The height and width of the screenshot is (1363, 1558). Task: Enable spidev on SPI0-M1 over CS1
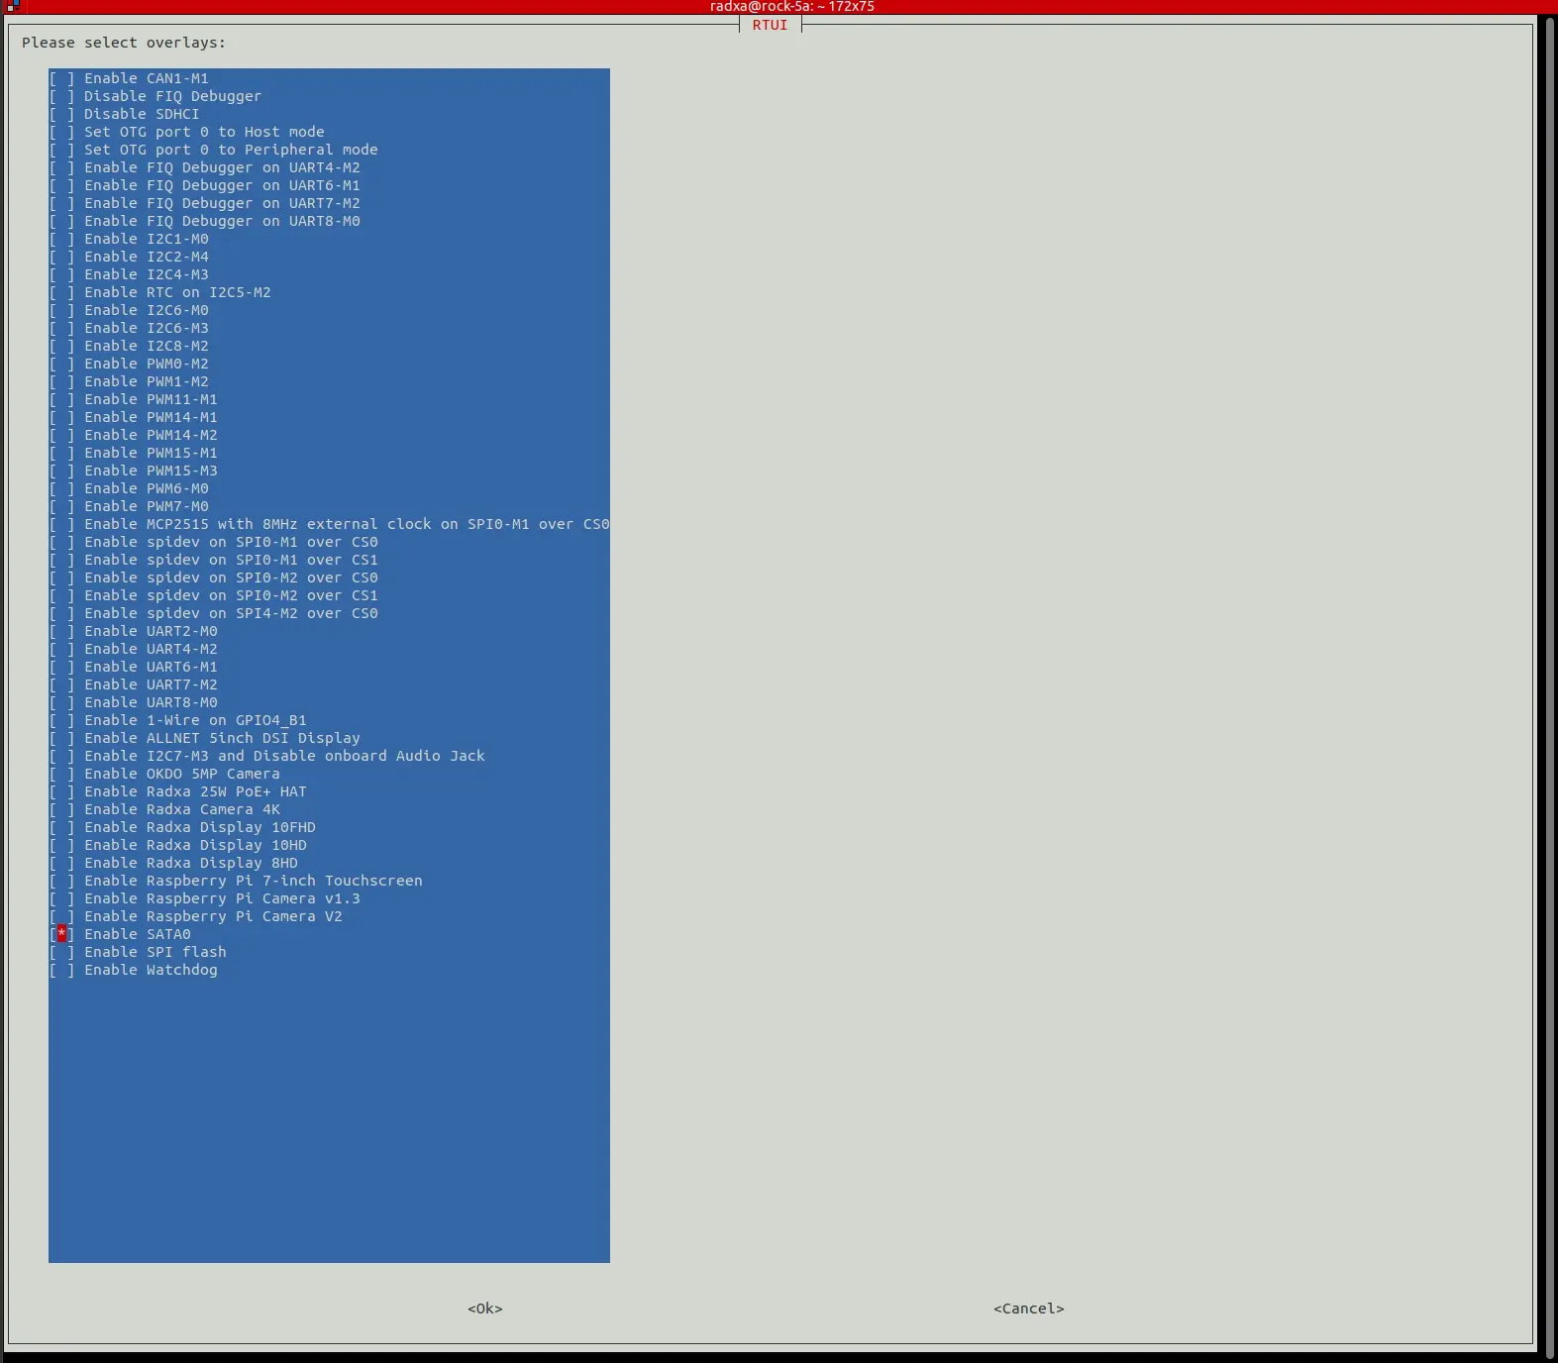61,560
